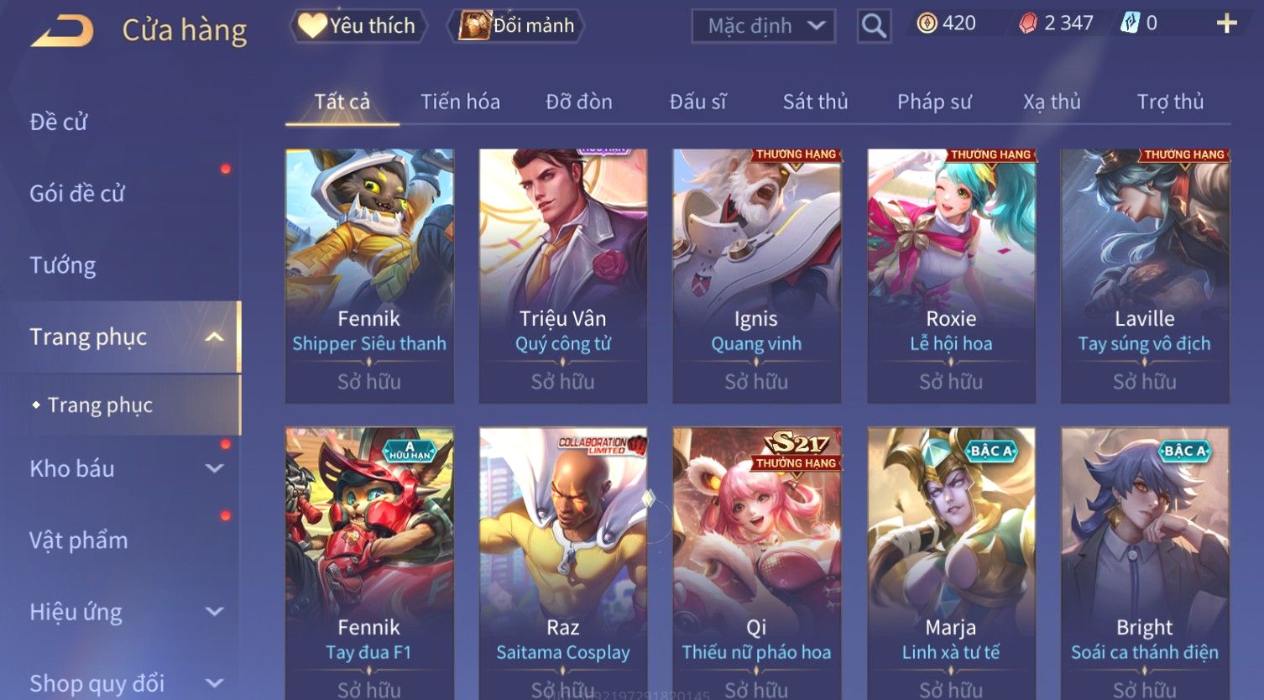Expand the Hiệu ứng sidebar section
This screenshot has height=700, width=1264.
(x=215, y=612)
